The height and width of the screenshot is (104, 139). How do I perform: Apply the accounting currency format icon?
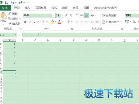[127, 22]
